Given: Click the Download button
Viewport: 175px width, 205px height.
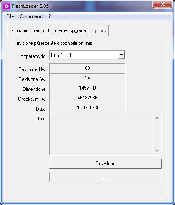Looking at the screenshot, I should [105, 164].
